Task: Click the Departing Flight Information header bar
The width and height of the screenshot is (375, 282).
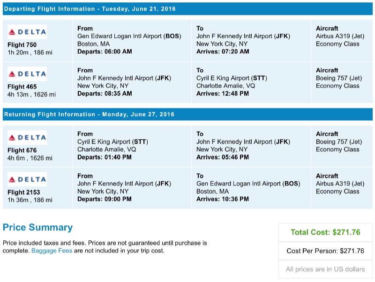Action: (x=187, y=9)
